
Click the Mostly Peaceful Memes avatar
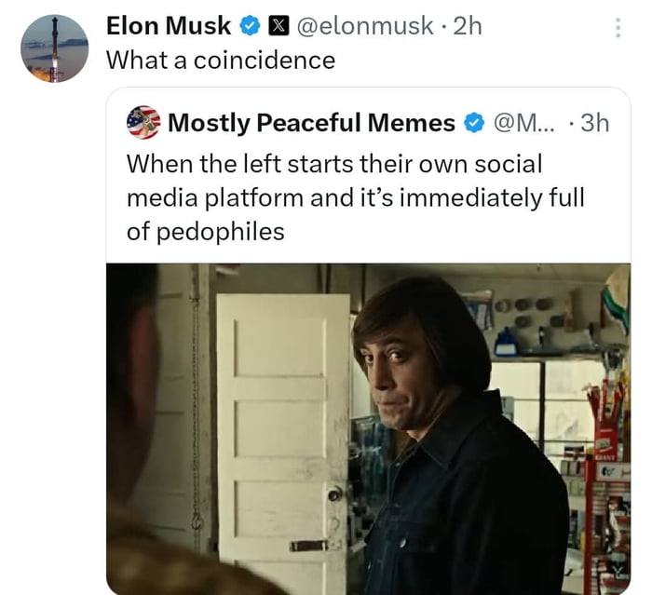pos(143,122)
